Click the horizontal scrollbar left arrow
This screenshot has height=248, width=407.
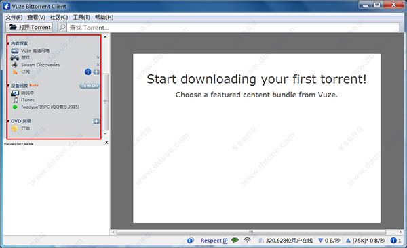(x=113, y=232)
